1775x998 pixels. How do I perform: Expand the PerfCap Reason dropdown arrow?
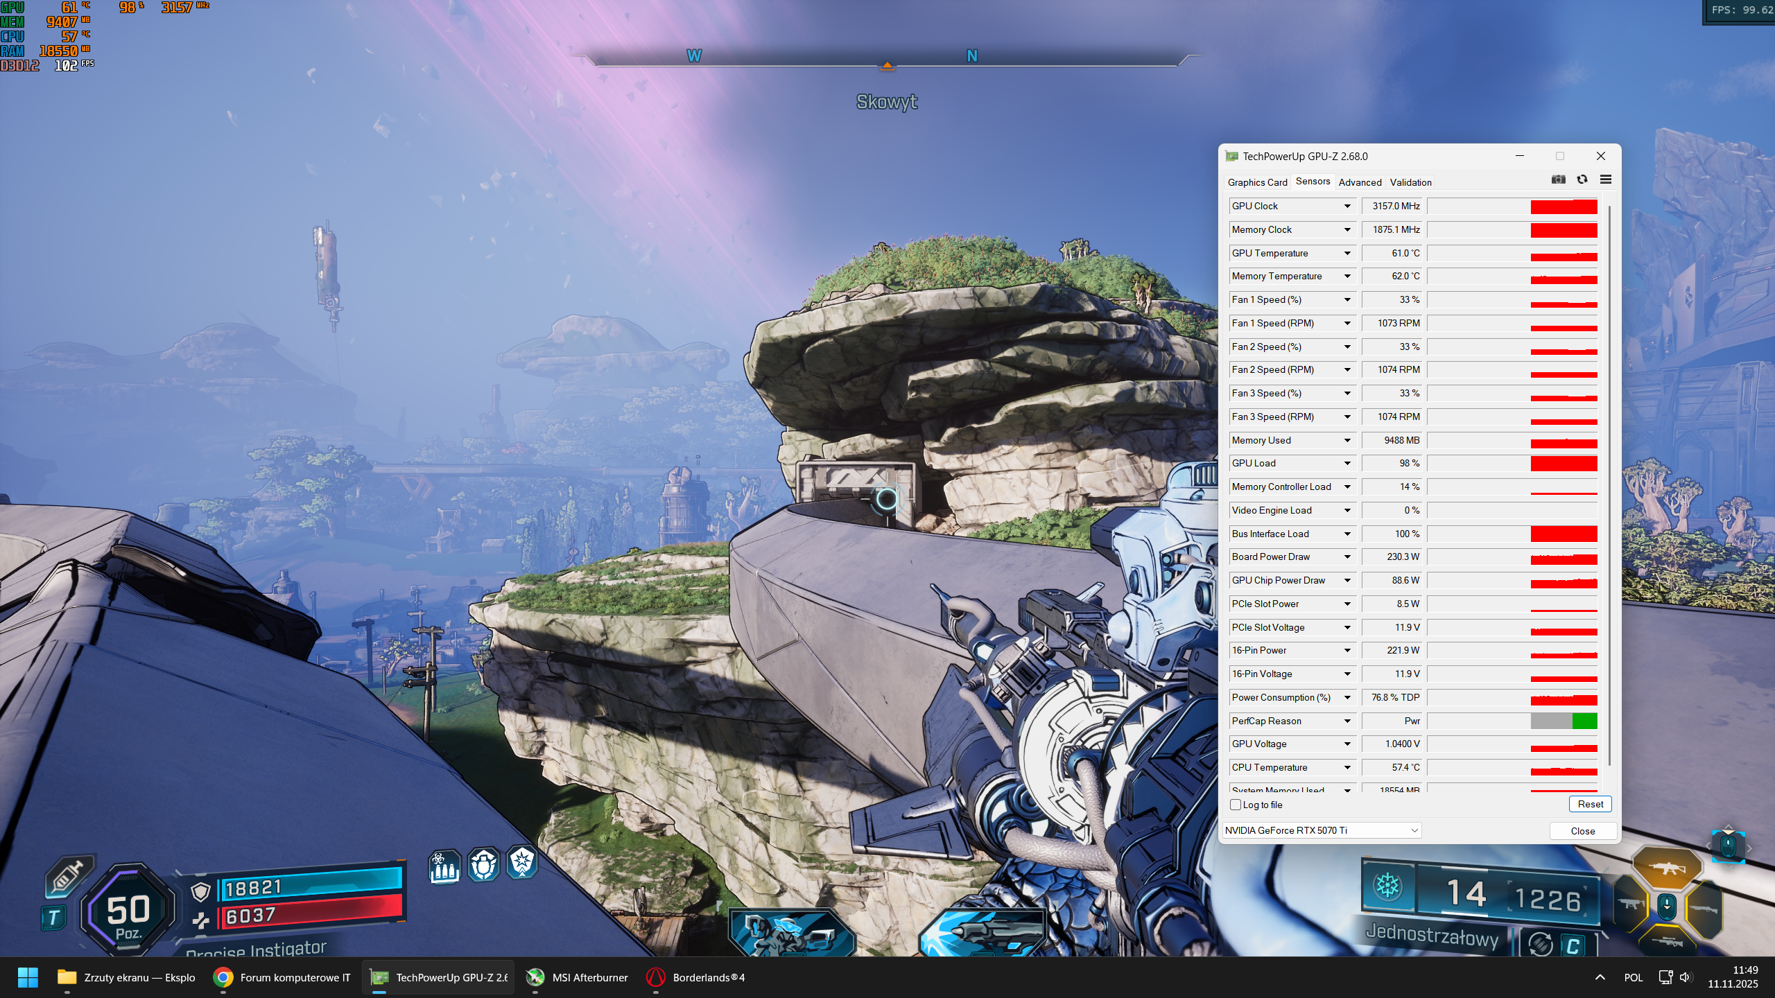click(x=1347, y=721)
